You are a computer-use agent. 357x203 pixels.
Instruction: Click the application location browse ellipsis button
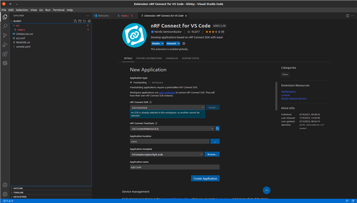point(215,141)
